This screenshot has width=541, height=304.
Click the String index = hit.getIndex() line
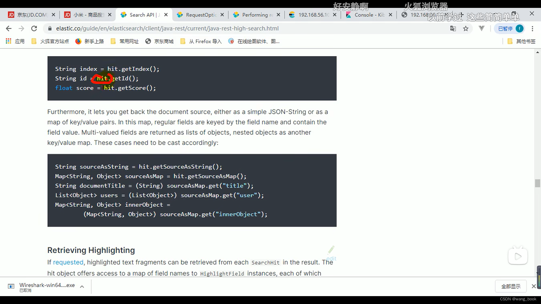pyautogui.click(x=107, y=69)
